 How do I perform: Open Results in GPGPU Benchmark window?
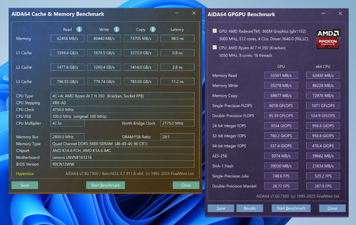click(250, 208)
